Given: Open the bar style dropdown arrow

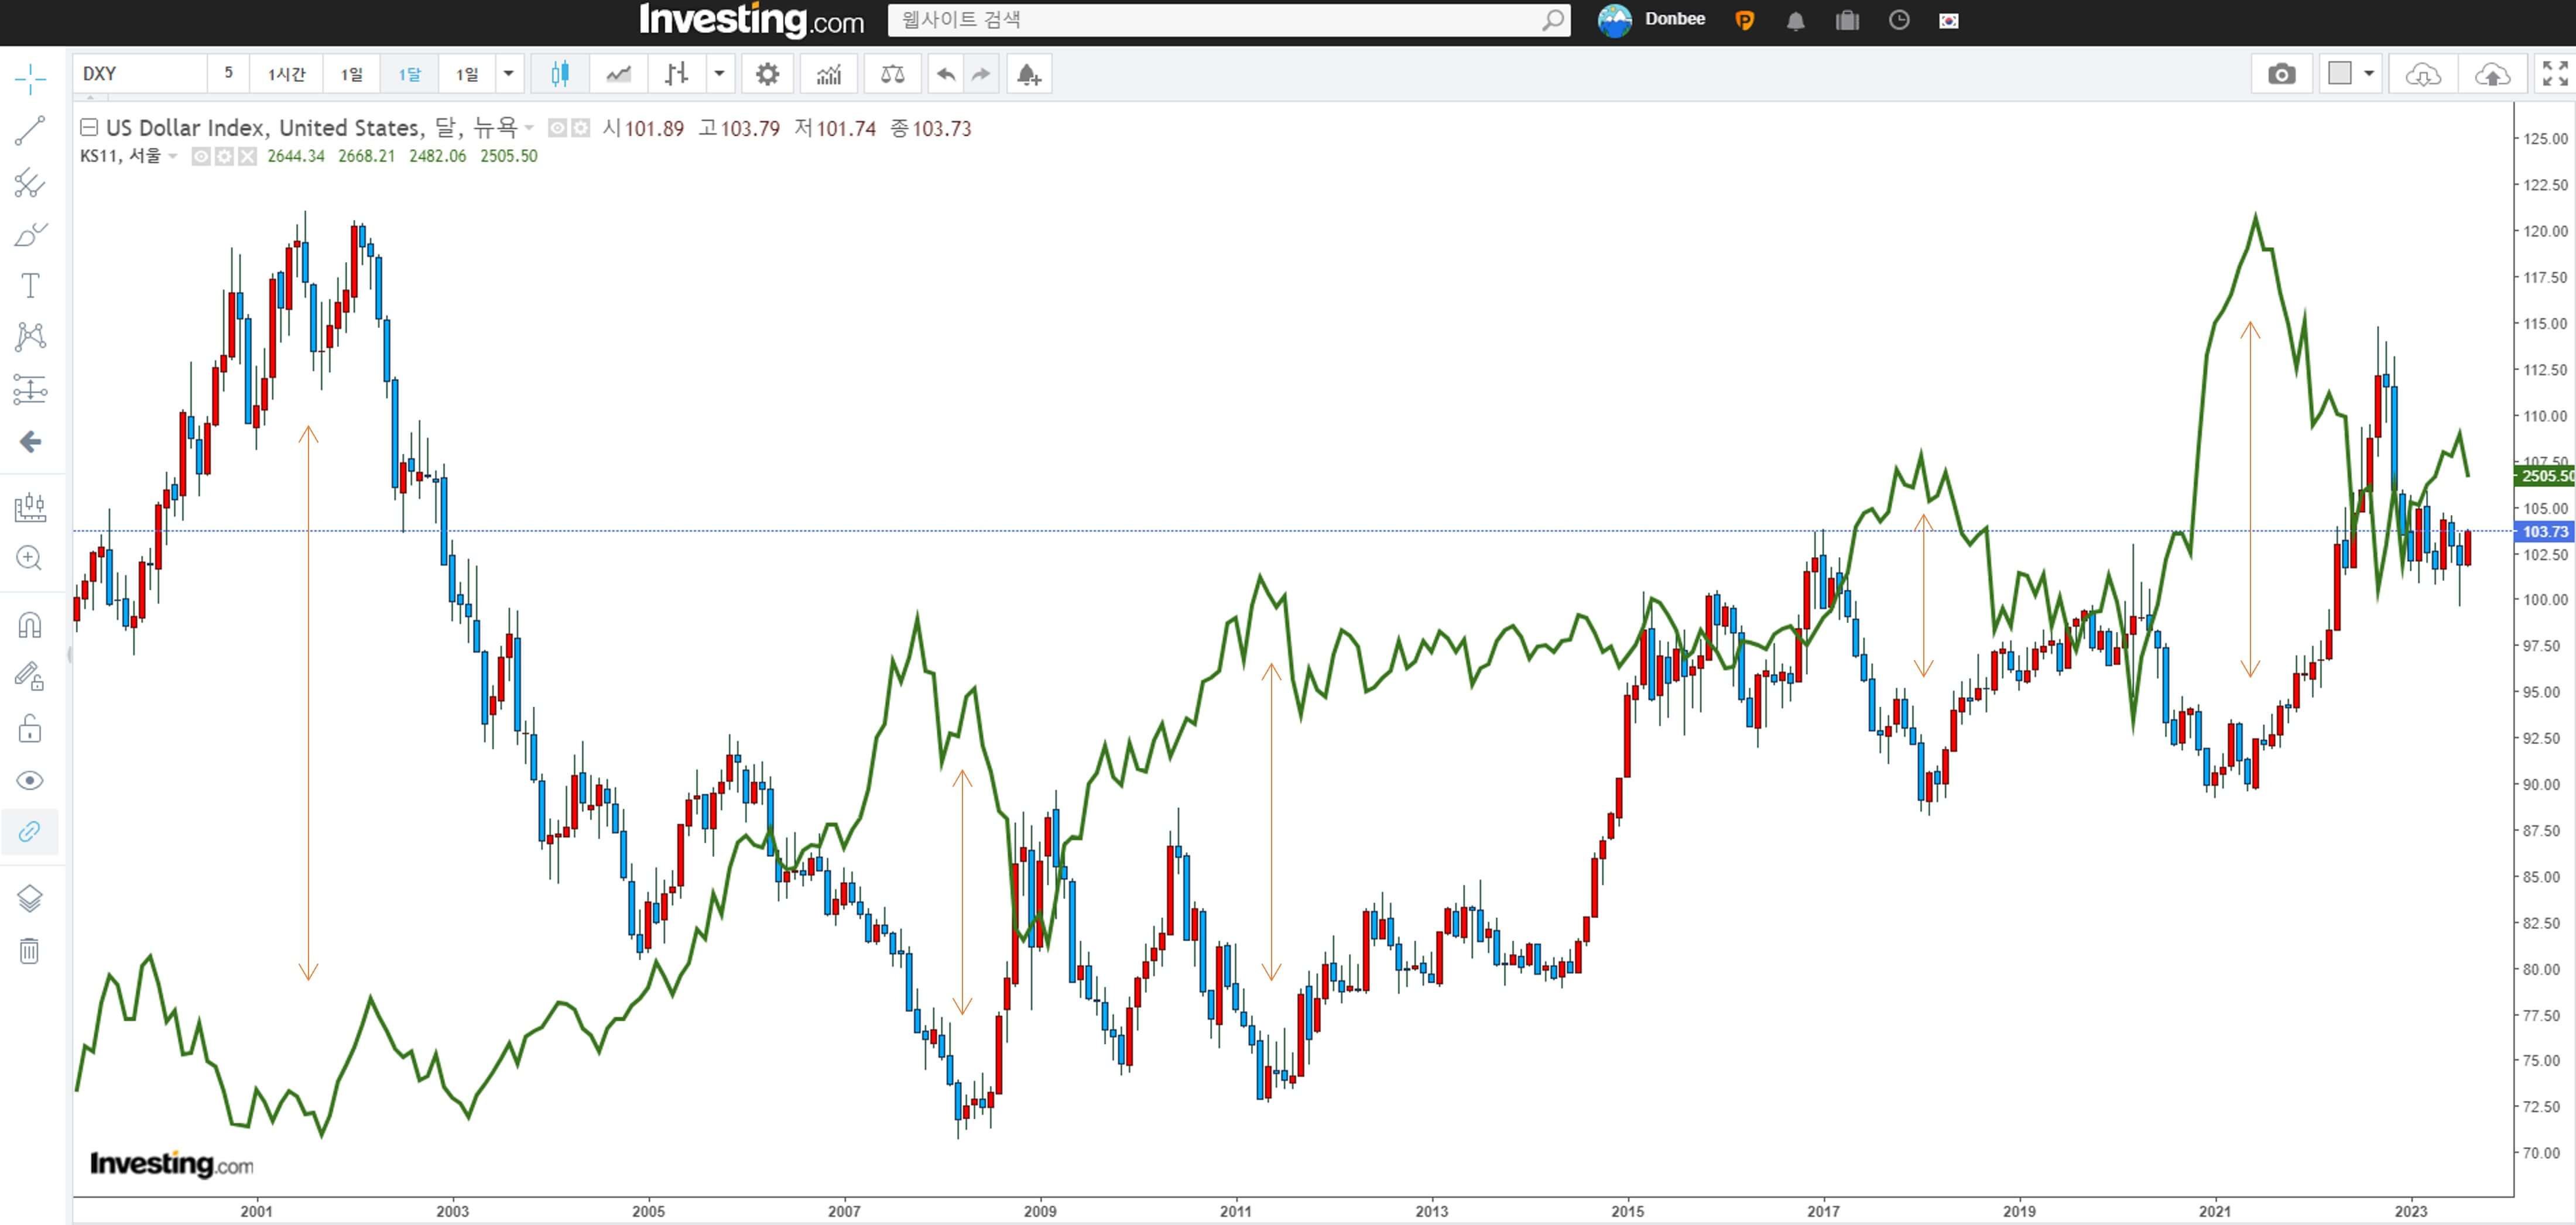Looking at the screenshot, I should 719,74.
